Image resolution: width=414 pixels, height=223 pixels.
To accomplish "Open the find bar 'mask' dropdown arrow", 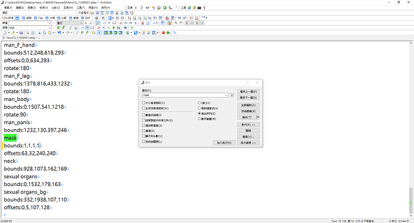I will [49, 28].
